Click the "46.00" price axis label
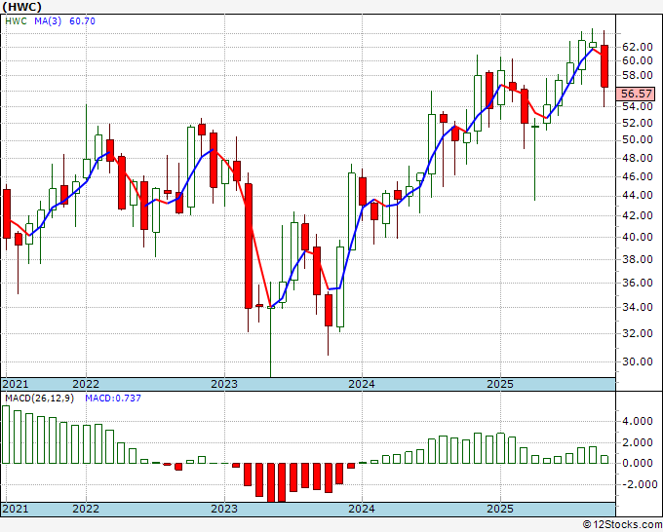The height and width of the screenshot is (532, 663). 638,176
